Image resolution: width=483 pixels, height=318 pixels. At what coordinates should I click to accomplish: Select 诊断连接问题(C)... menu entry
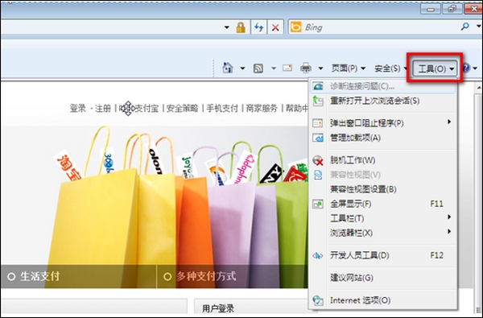tap(383, 86)
